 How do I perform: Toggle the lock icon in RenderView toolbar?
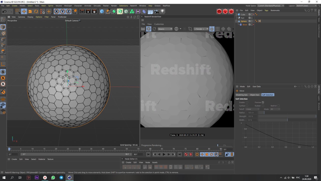(212, 29)
